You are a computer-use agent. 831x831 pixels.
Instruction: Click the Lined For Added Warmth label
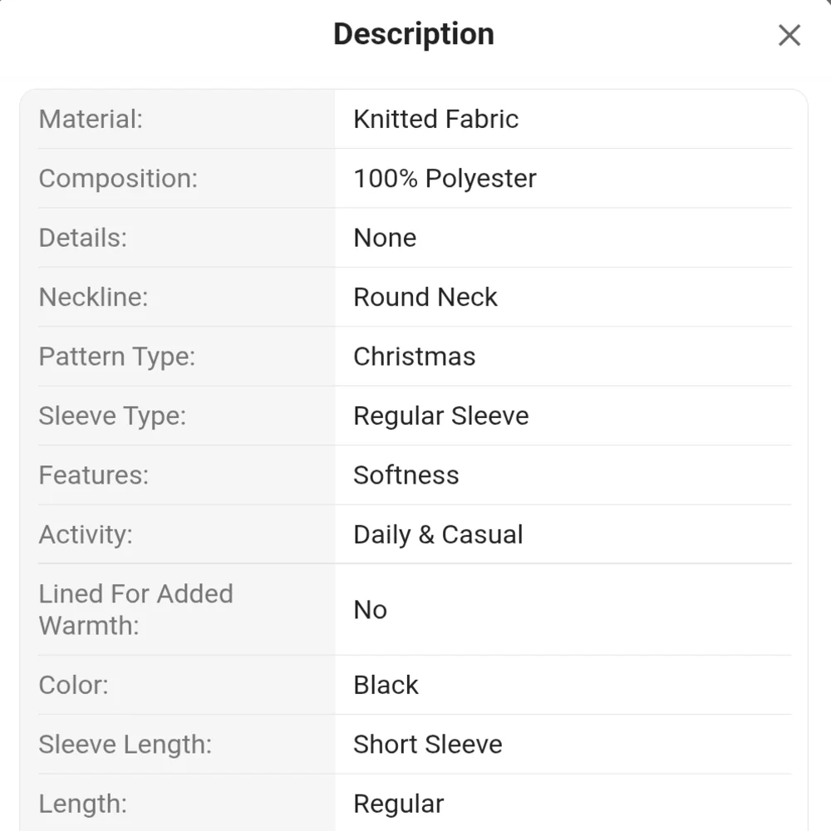[x=135, y=609]
